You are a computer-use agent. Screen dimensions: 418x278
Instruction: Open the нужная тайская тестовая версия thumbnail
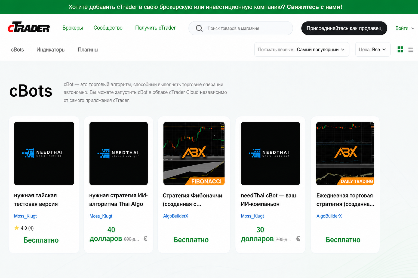click(x=44, y=153)
